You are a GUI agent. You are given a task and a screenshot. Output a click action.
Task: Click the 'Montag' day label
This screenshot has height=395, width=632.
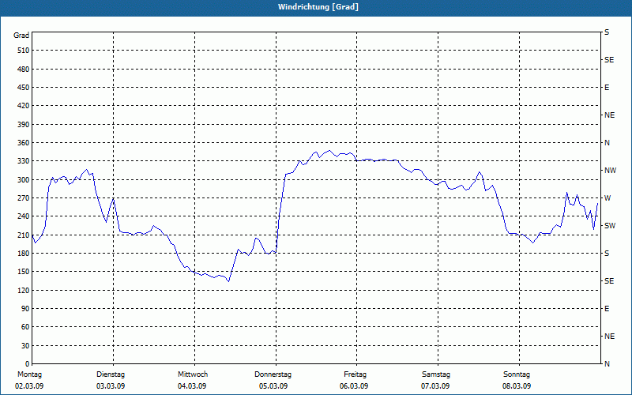click(x=29, y=374)
